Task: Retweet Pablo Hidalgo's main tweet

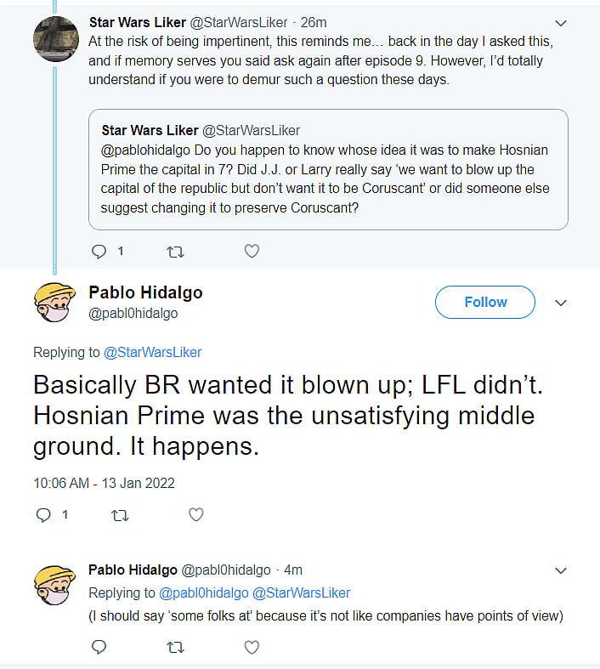Action: click(121, 514)
